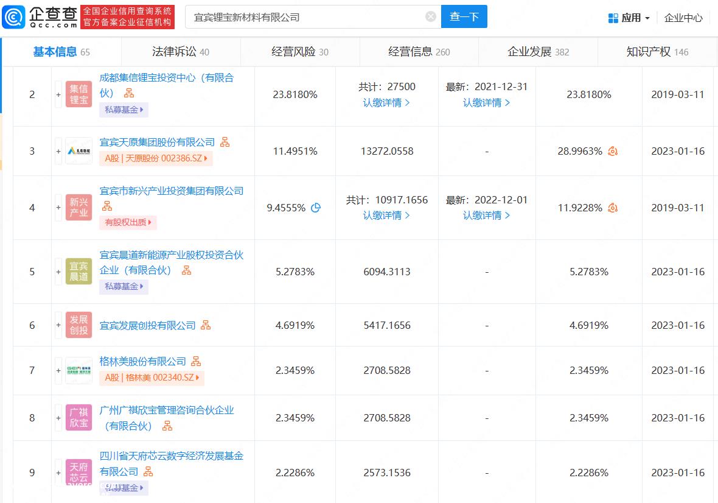718x503 pixels.
Task: Switch to the 企业发展 tab
Action: coord(538,52)
